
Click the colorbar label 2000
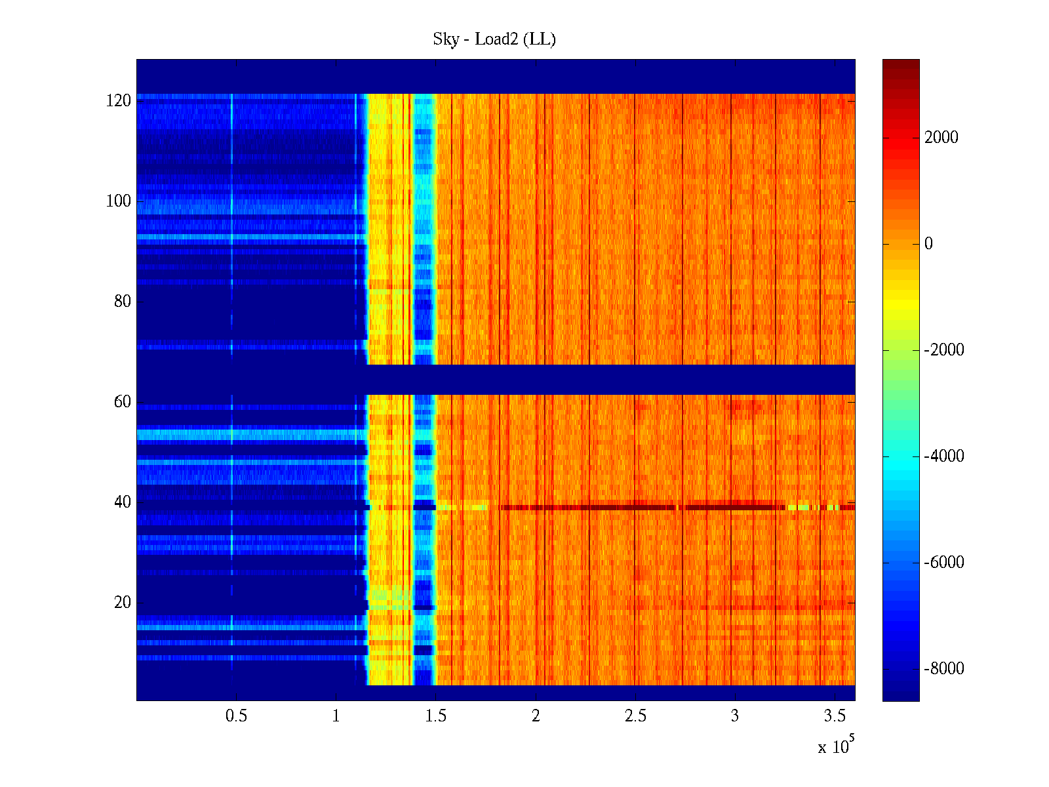click(941, 138)
